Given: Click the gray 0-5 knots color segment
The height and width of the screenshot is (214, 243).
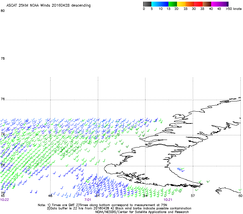Looking at the screenshot, I should 147,4.
